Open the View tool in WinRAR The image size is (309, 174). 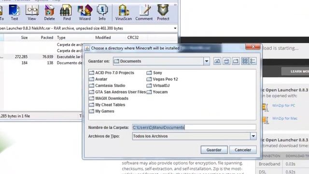tap(32, 13)
